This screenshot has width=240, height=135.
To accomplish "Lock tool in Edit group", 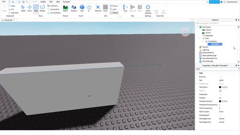I will 113,9.
